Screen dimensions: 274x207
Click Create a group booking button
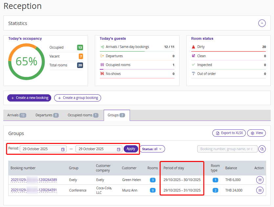[77, 98]
